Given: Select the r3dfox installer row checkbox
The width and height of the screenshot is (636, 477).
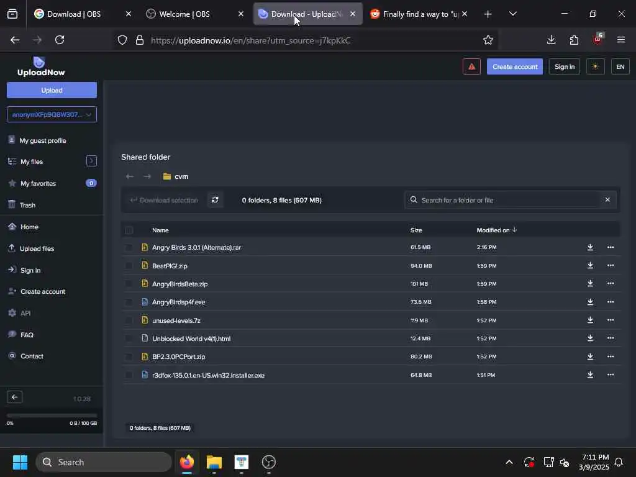Looking at the screenshot, I should pos(129,375).
